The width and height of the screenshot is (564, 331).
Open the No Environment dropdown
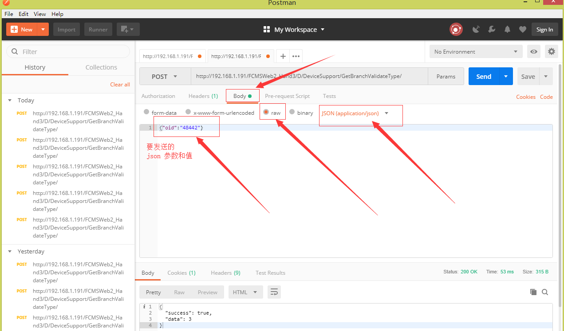476,51
